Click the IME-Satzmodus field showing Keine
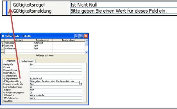The image size is (177, 109). click(x=56, y=98)
